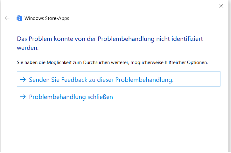Click the word werden in the heading
Viewport: 231px width, 153px height.
coord(28,48)
